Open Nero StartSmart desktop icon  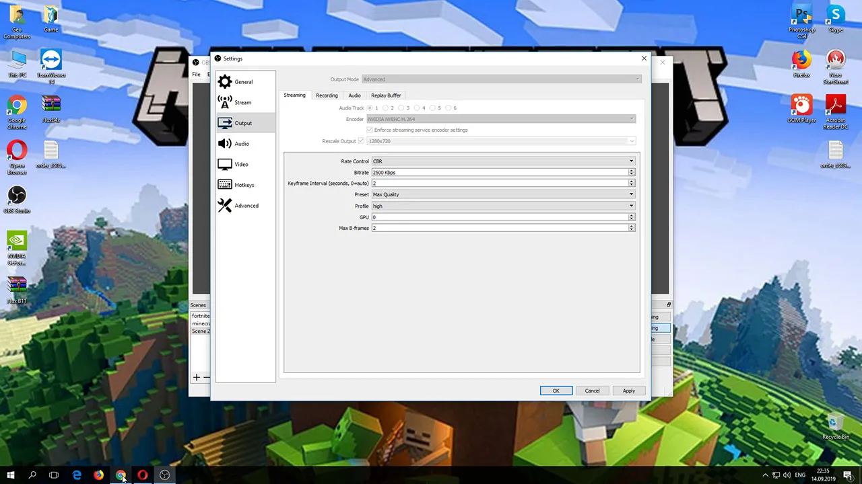pos(836,68)
